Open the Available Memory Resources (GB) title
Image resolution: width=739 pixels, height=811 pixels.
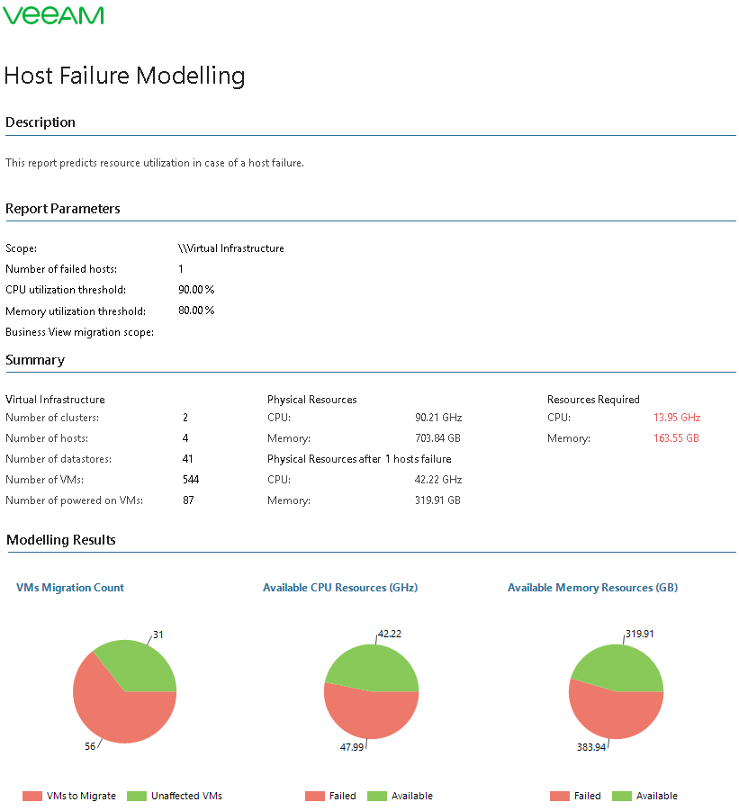[x=592, y=588]
